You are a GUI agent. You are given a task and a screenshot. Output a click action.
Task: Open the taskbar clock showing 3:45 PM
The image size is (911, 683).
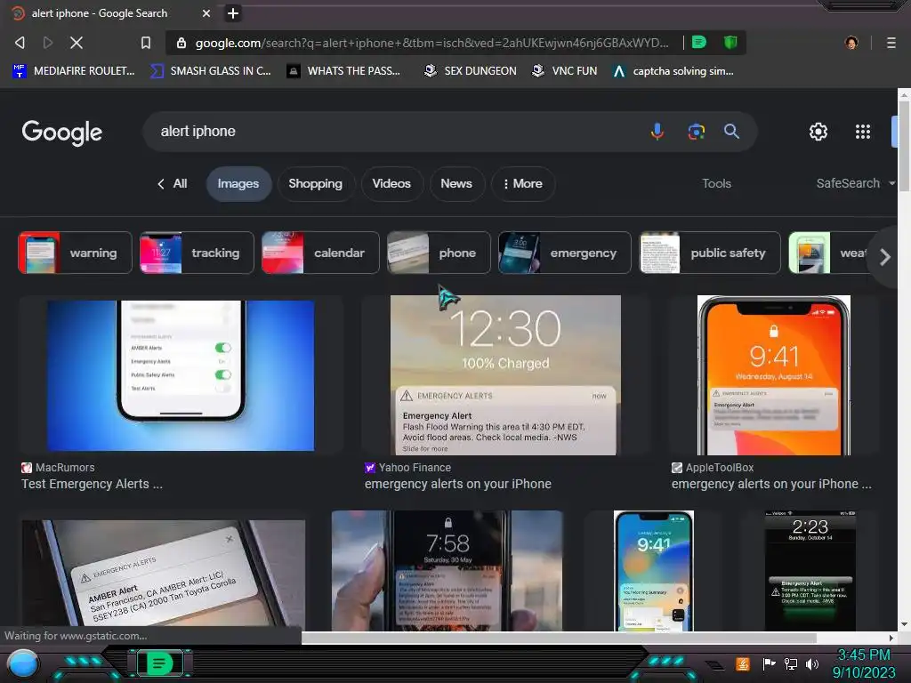coord(863,663)
